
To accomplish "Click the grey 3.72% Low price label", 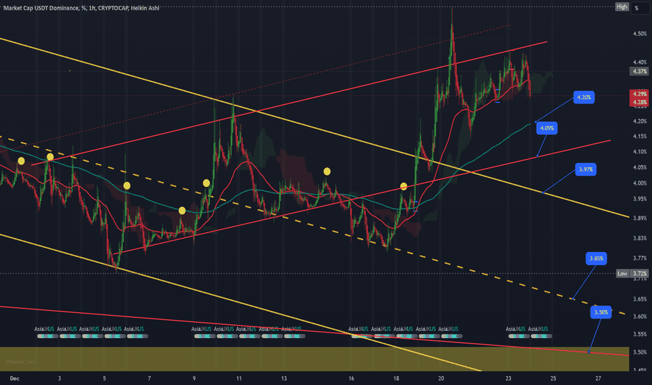I will pos(640,274).
